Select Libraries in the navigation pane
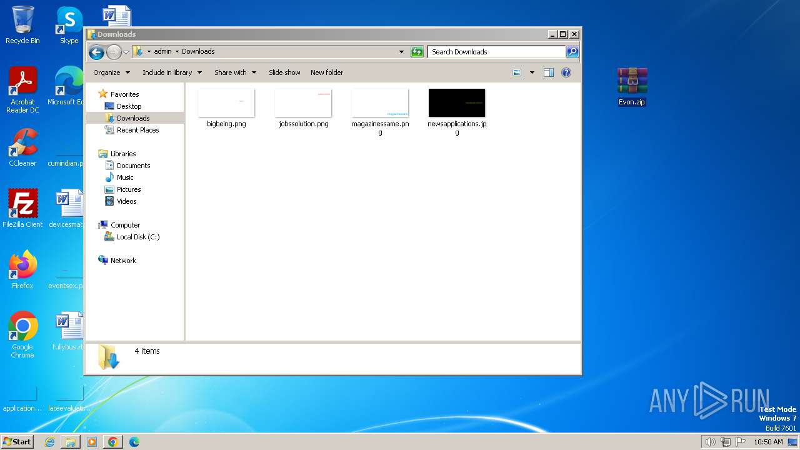 pos(123,154)
